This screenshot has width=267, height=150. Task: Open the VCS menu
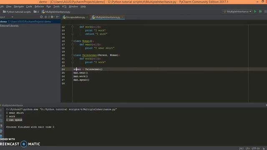click(64, 7)
